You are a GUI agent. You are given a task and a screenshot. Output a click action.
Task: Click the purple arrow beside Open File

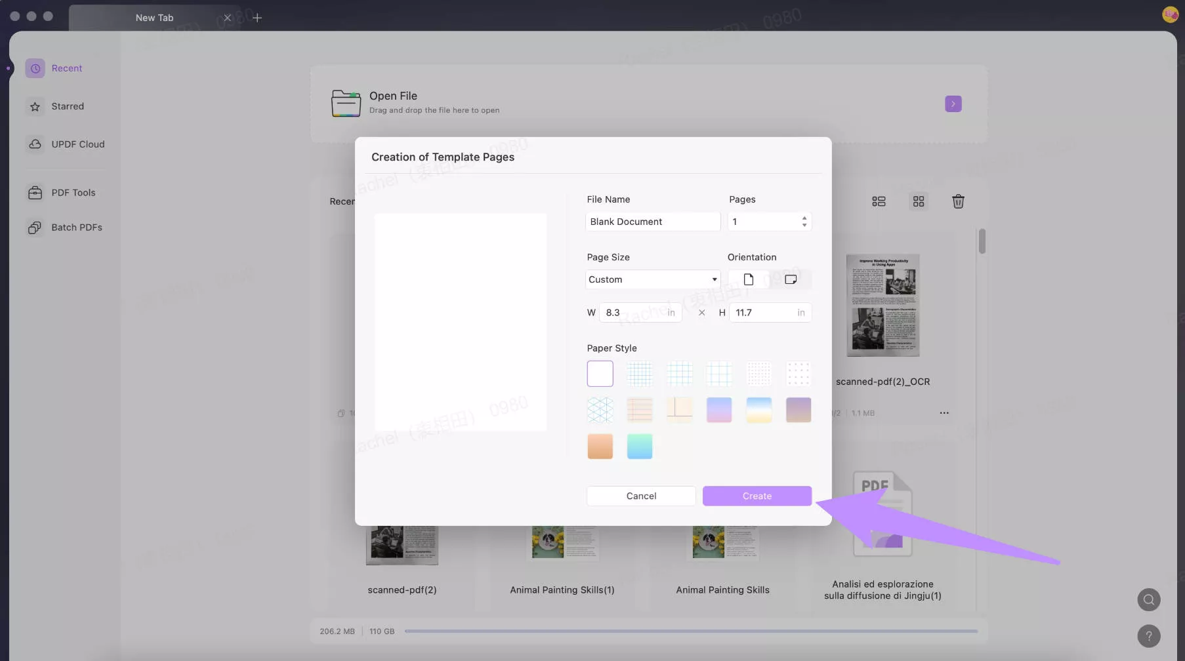pyautogui.click(x=953, y=104)
